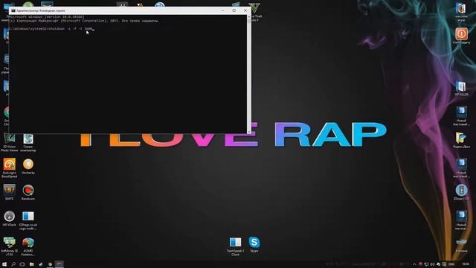
Task: Select the 2Dview desktop icon
Action: click(461, 192)
